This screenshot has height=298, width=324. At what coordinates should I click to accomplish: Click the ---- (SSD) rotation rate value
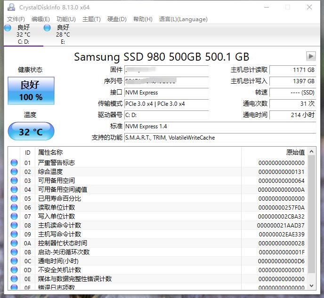coord(293,93)
